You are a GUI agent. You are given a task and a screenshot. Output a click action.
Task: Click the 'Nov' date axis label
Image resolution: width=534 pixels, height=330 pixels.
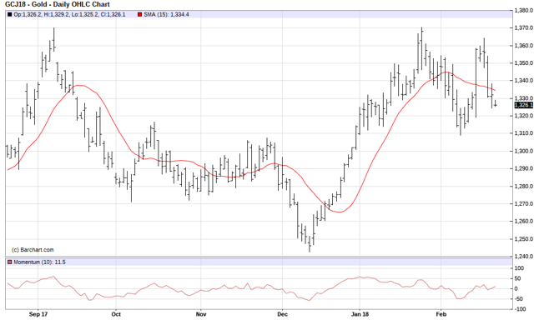click(x=201, y=314)
